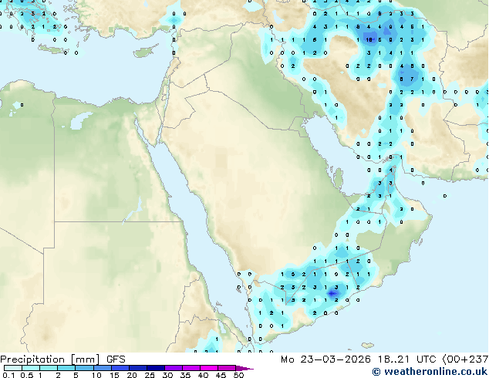Click the 1–2 mm legend color box
Viewport: 489px width, 378px height.
click(x=49, y=368)
